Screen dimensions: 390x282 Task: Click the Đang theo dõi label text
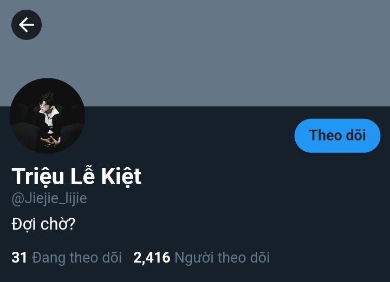(77, 258)
